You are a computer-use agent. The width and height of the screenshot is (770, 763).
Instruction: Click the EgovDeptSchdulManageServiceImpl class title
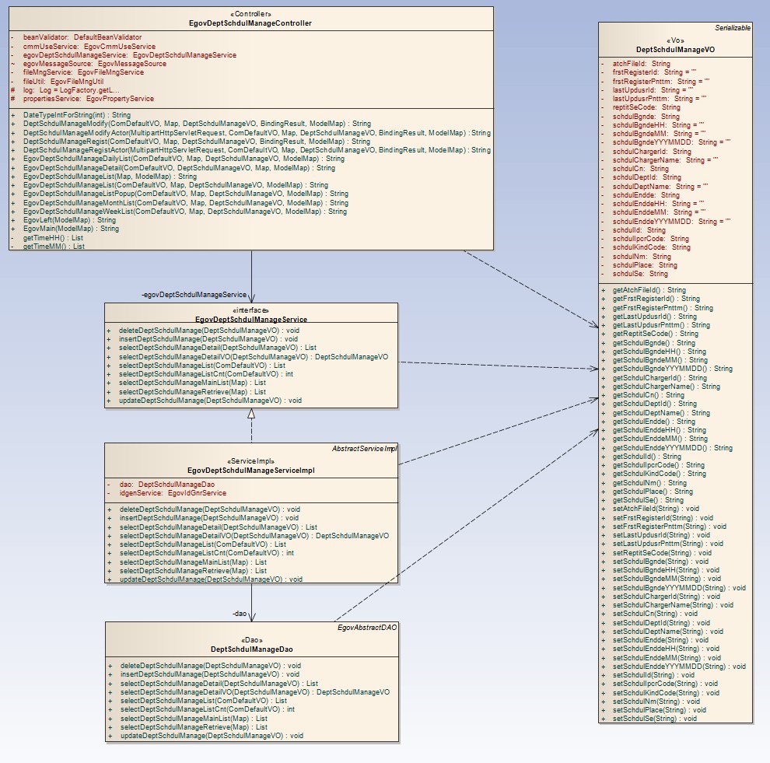(250, 470)
